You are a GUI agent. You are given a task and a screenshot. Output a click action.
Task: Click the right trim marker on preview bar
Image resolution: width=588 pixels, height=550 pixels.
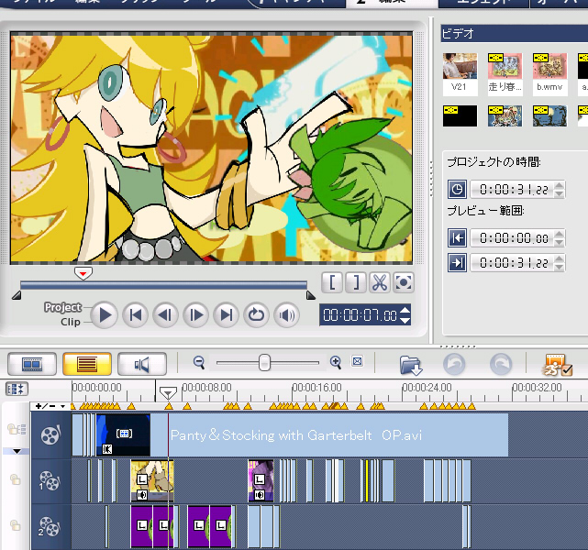pyautogui.click(x=310, y=295)
